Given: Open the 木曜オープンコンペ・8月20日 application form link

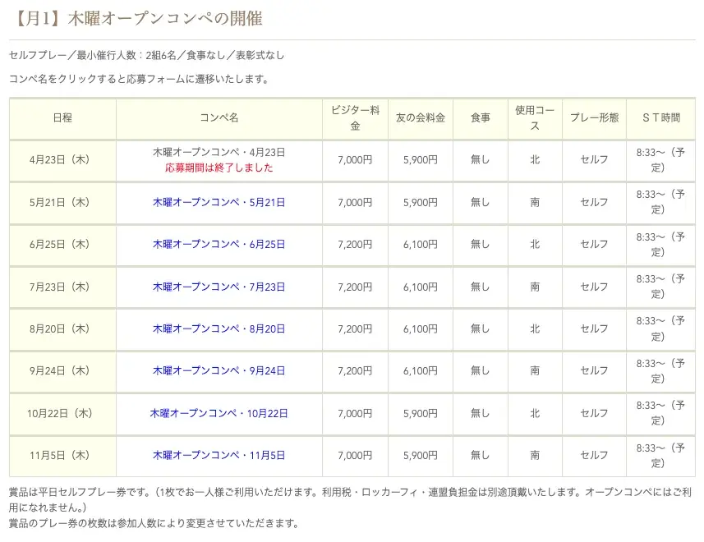Looking at the screenshot, I should [219, 328].
